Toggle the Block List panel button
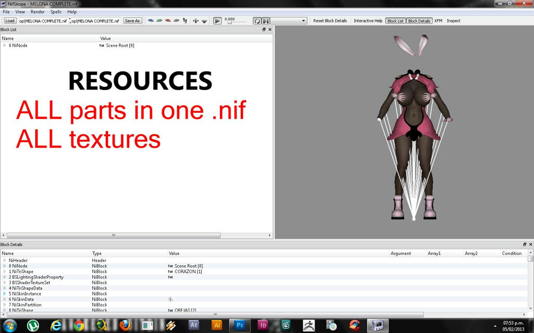Image resolution: width=534 pixels, height=333 pixels. pyautogui.click(x=395, y=21)
